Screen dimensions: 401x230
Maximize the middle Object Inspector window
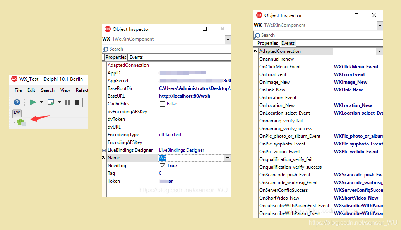(x=205, y=29)
